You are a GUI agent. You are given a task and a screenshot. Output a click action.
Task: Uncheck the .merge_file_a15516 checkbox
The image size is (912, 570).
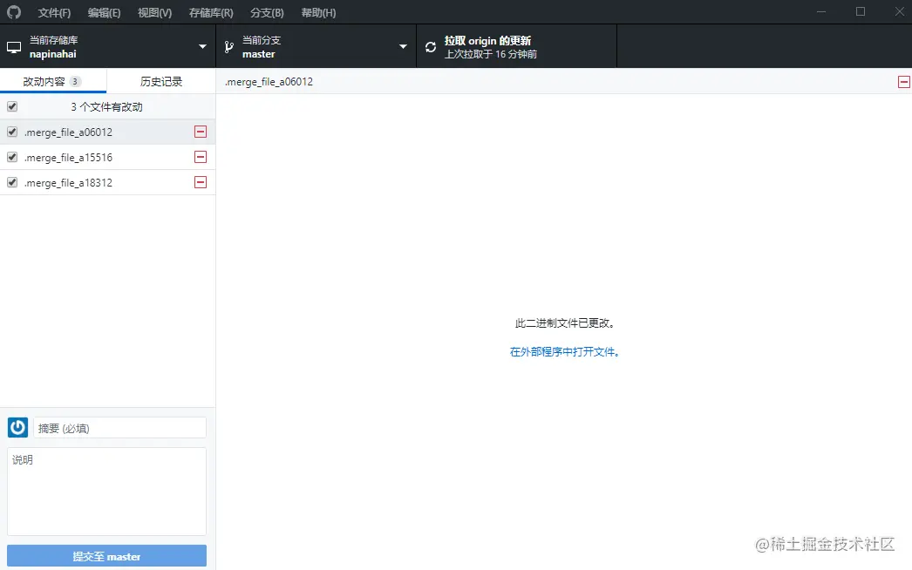pyautogui.click(x=12, y=157)
